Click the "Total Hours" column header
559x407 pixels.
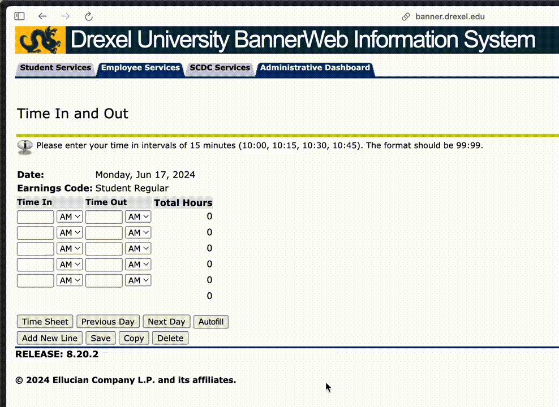click(183, 202)
